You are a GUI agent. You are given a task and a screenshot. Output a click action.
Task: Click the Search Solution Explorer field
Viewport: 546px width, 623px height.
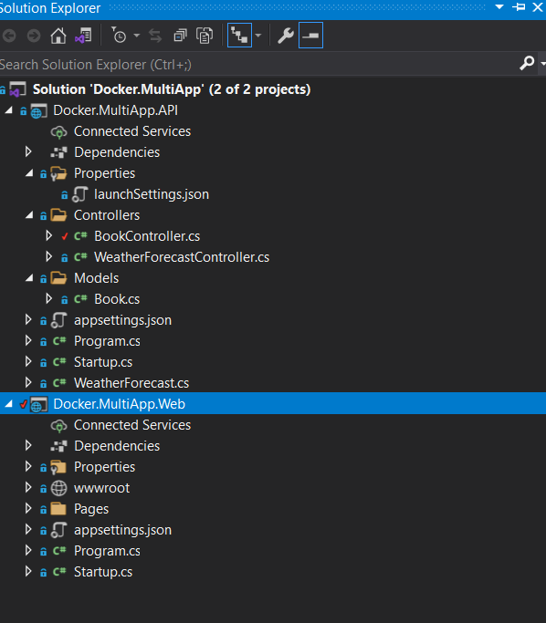[258, 65]
